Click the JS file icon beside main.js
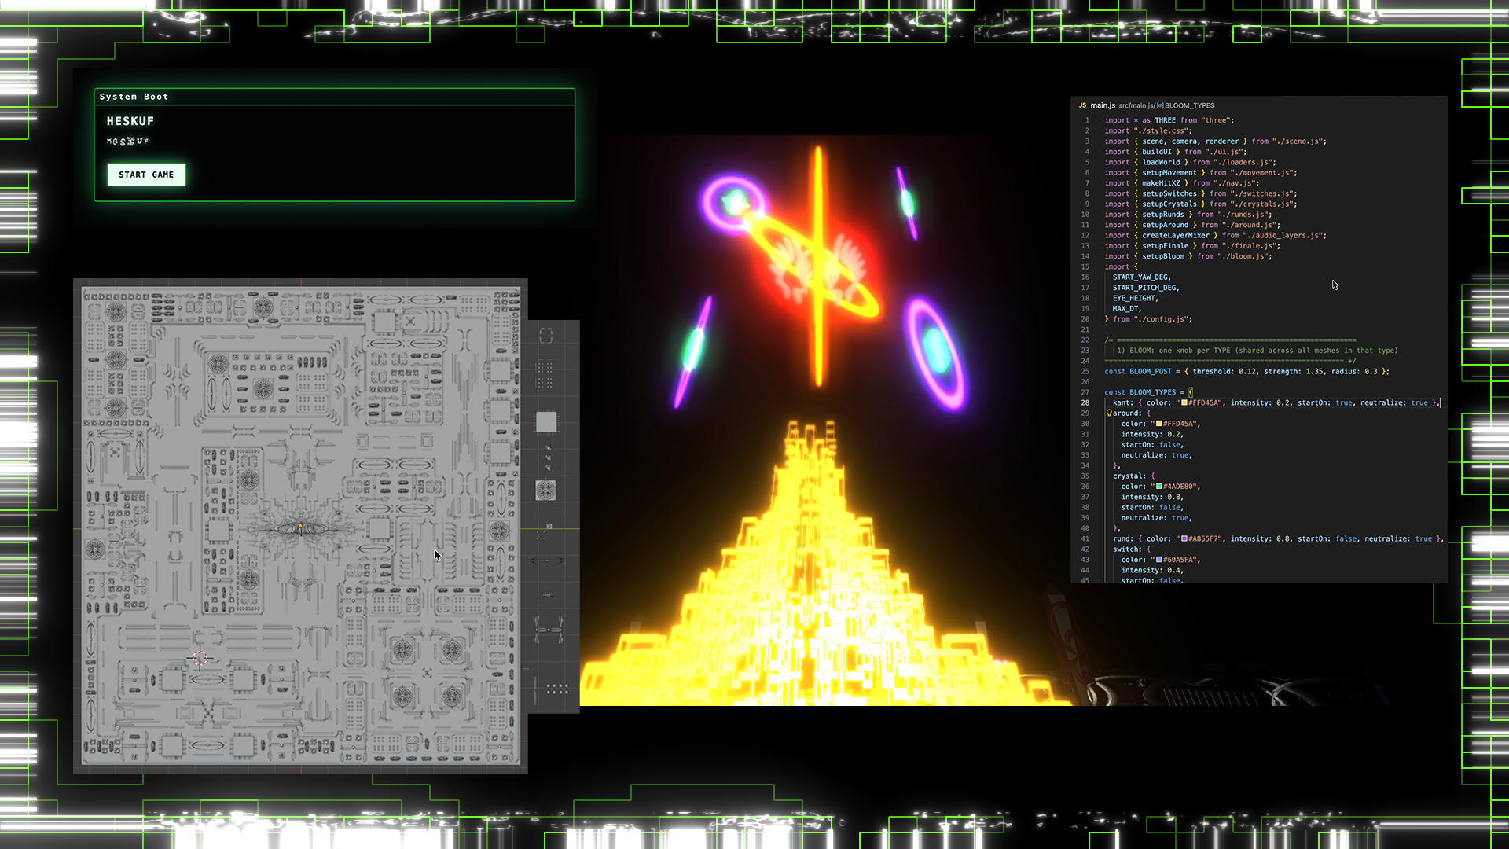The image size is (1509, 849). 1082,105
